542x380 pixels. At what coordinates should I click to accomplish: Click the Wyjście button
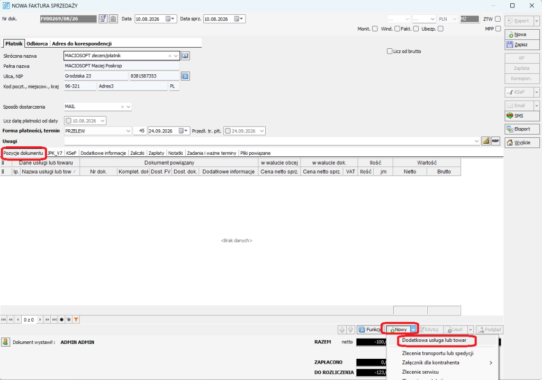521,143
